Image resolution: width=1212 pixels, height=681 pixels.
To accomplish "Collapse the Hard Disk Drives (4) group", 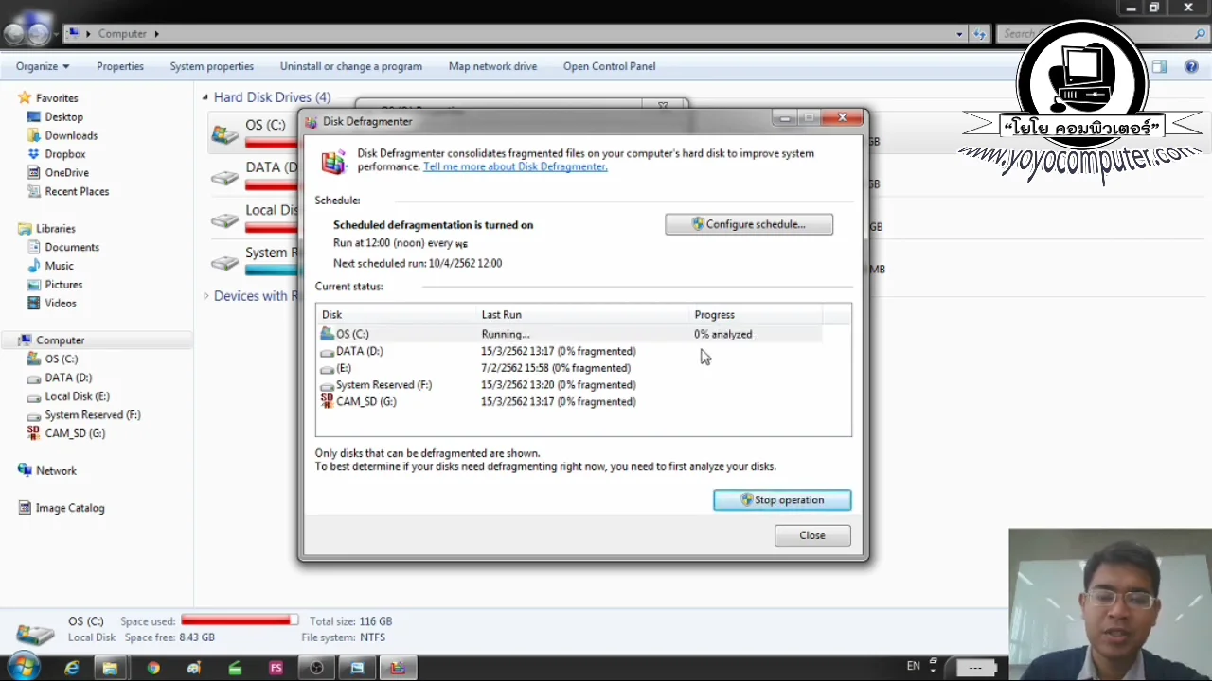I will tap(205, 97).
